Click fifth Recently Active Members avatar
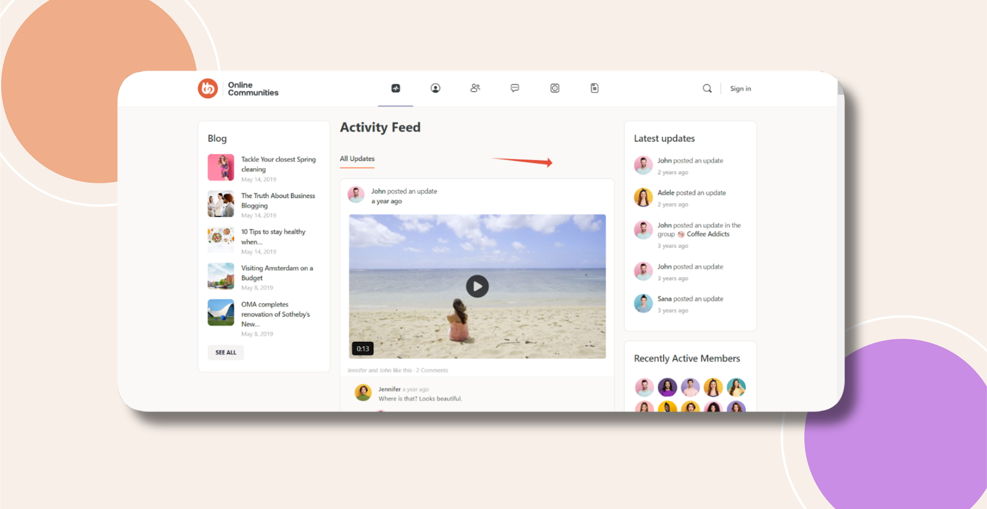Image resolution: width=987 pixels, height=509 pixels. (x=736, y=387)
